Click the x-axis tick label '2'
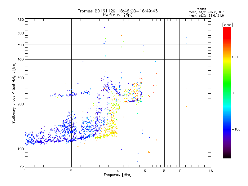The width and height of the screenshot is (248, 186). tap(71, 171)
